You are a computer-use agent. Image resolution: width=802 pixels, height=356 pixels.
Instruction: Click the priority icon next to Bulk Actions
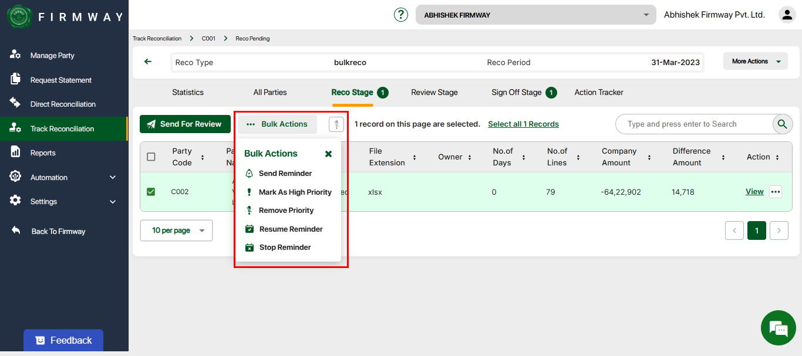(x=336, y=124)
